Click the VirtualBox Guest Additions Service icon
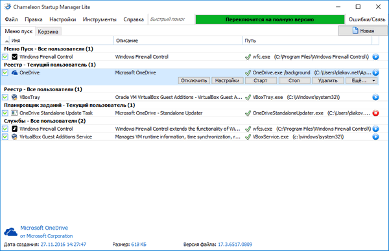 coord(15,136)
